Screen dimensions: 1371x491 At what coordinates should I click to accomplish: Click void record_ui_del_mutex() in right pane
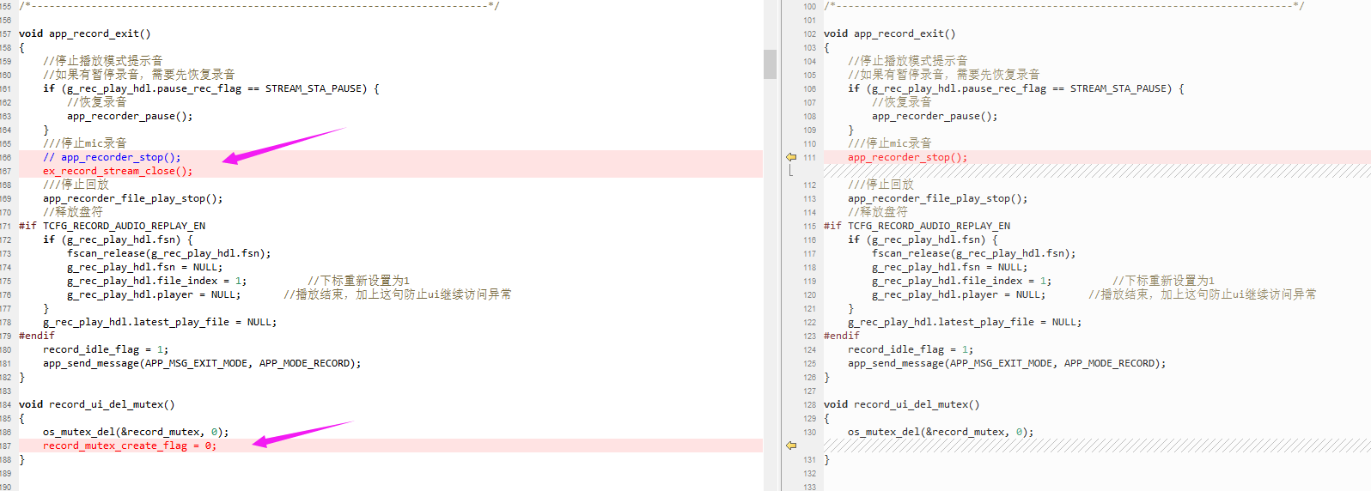(901, 404)
